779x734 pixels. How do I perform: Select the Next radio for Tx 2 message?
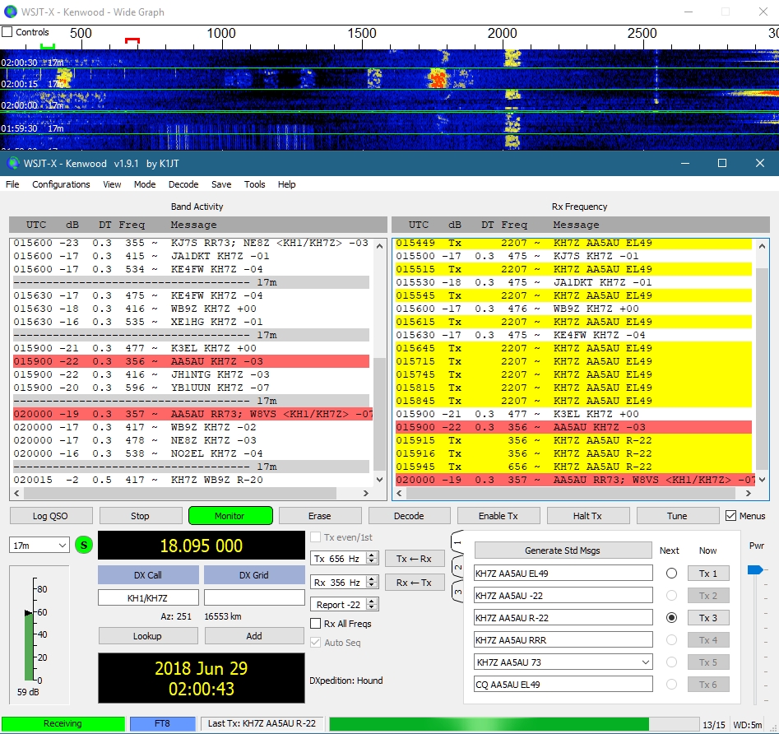tap(672, 596)
